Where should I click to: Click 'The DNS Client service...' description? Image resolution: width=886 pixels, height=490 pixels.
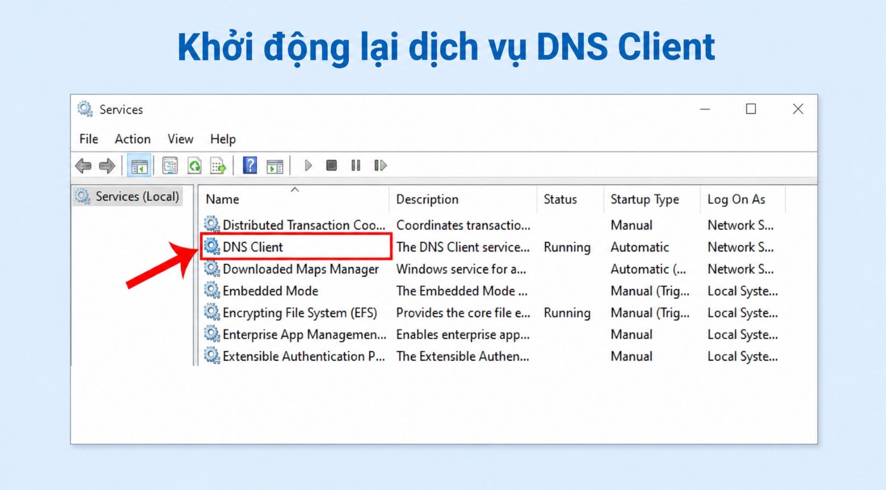coord(463,247)
